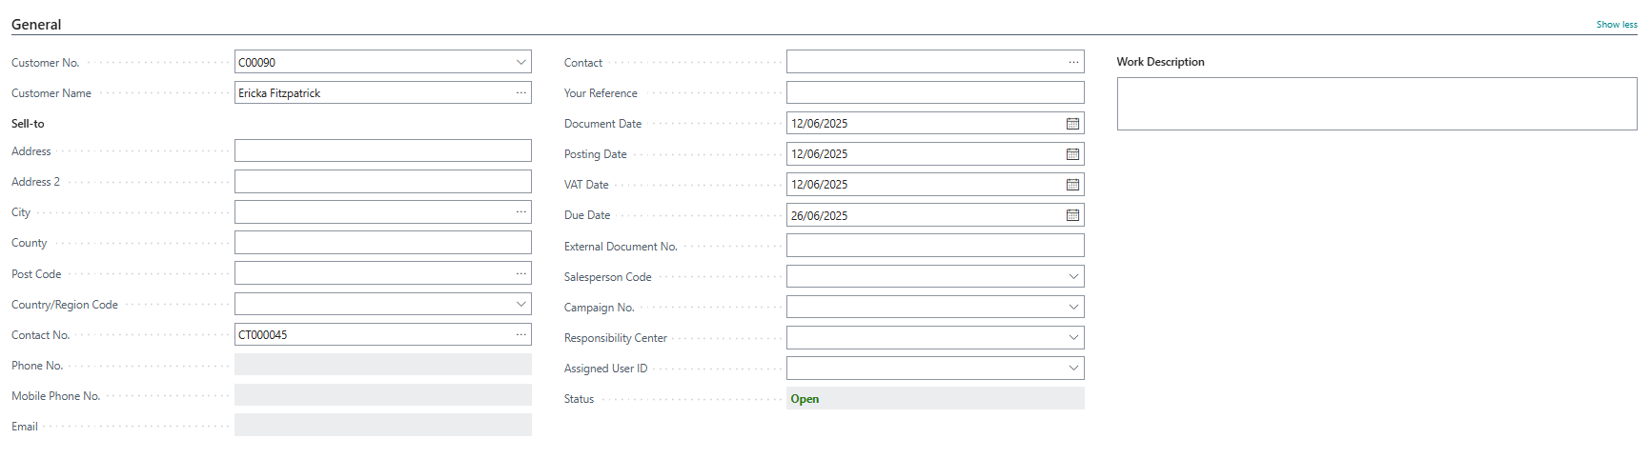Click the Document Date value 12/06/2025

(819, 124)
